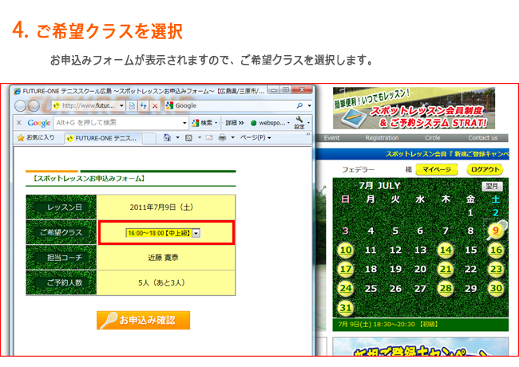Open Google Toolbar wrench settings
This screenshot has height=367, width=519.
pos(299,122)
